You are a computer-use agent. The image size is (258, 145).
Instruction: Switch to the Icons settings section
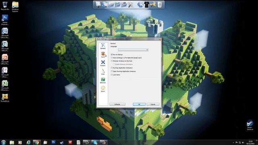(103, 55)
